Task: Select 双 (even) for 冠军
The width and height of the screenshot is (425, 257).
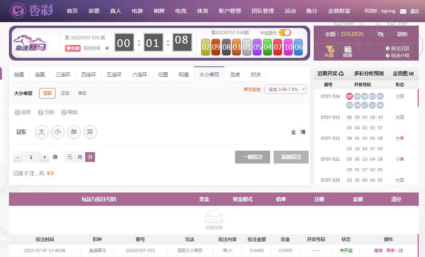Action: [90, 132]
